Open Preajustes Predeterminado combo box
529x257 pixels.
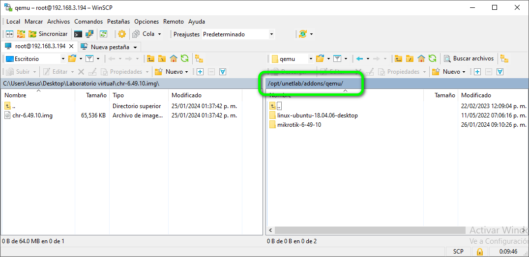pyautogui.click(x=238, y=34)
